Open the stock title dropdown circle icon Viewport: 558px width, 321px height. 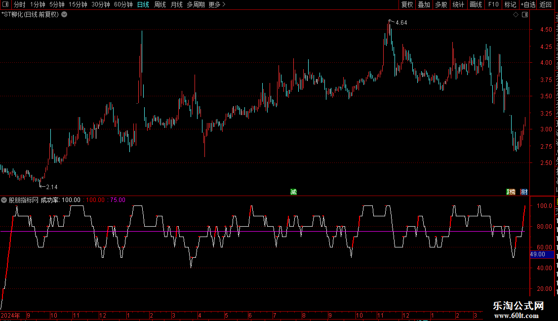tap(64, 15)
